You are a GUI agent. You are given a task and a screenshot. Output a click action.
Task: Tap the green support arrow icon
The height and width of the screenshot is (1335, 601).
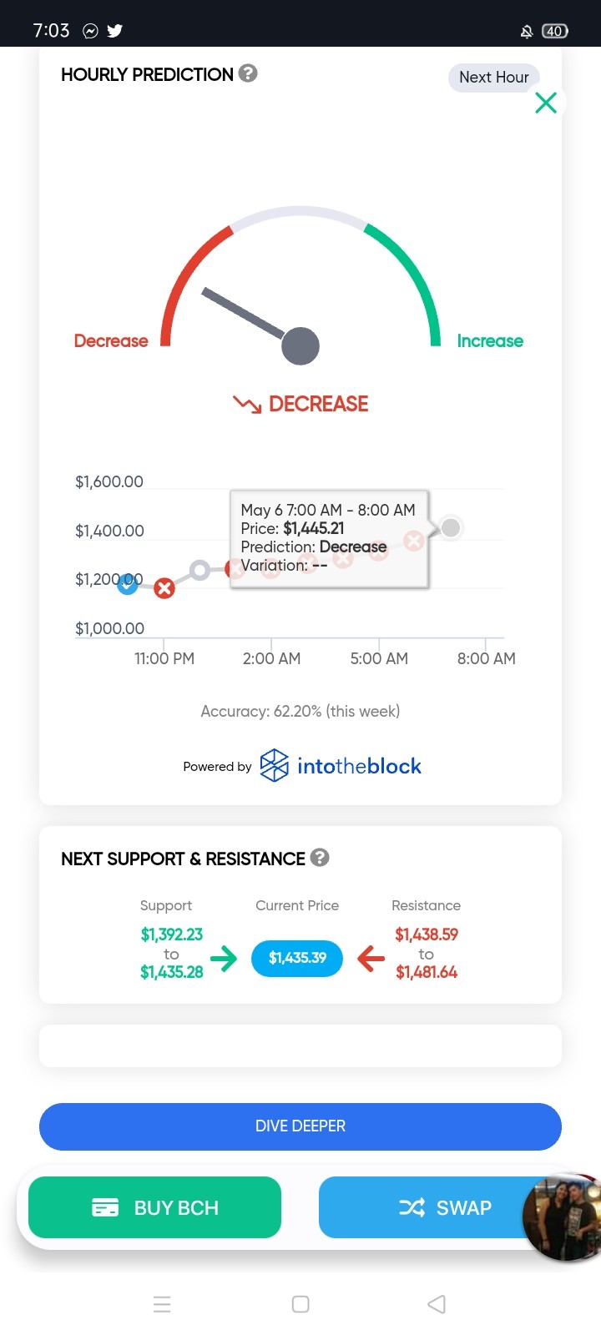coord(224,958)
